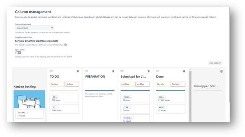Set No Min field in Done

pos(163,84)
